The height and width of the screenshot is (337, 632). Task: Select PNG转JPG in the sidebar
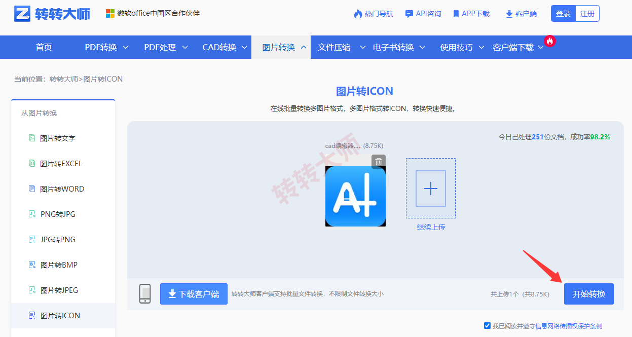[58, 214]
